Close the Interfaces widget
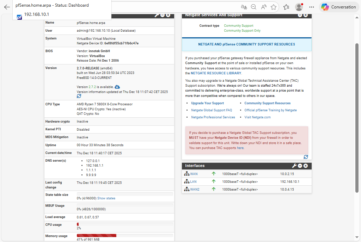 [306, 166]
